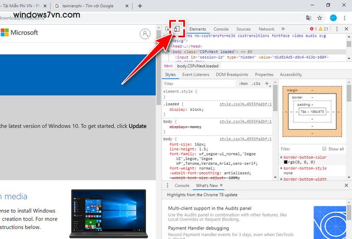Open a new browser tab
This screenshot has width=352, height=239.
[x=137, y=5]
